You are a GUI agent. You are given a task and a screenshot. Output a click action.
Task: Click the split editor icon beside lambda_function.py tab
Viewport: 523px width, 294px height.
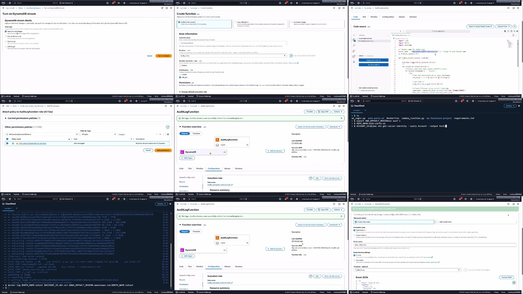pyautogui.click(x=513, y=35)
